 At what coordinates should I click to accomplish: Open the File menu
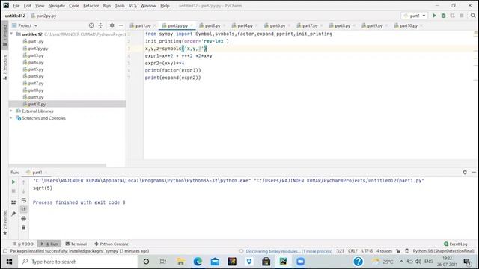click(16, 6)
